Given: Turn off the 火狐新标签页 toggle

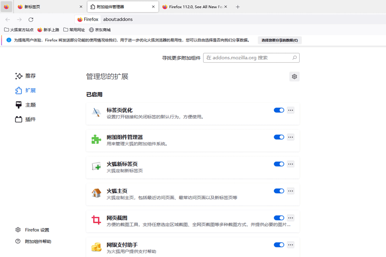Looking at the screenshot, I should coord(279,164).
